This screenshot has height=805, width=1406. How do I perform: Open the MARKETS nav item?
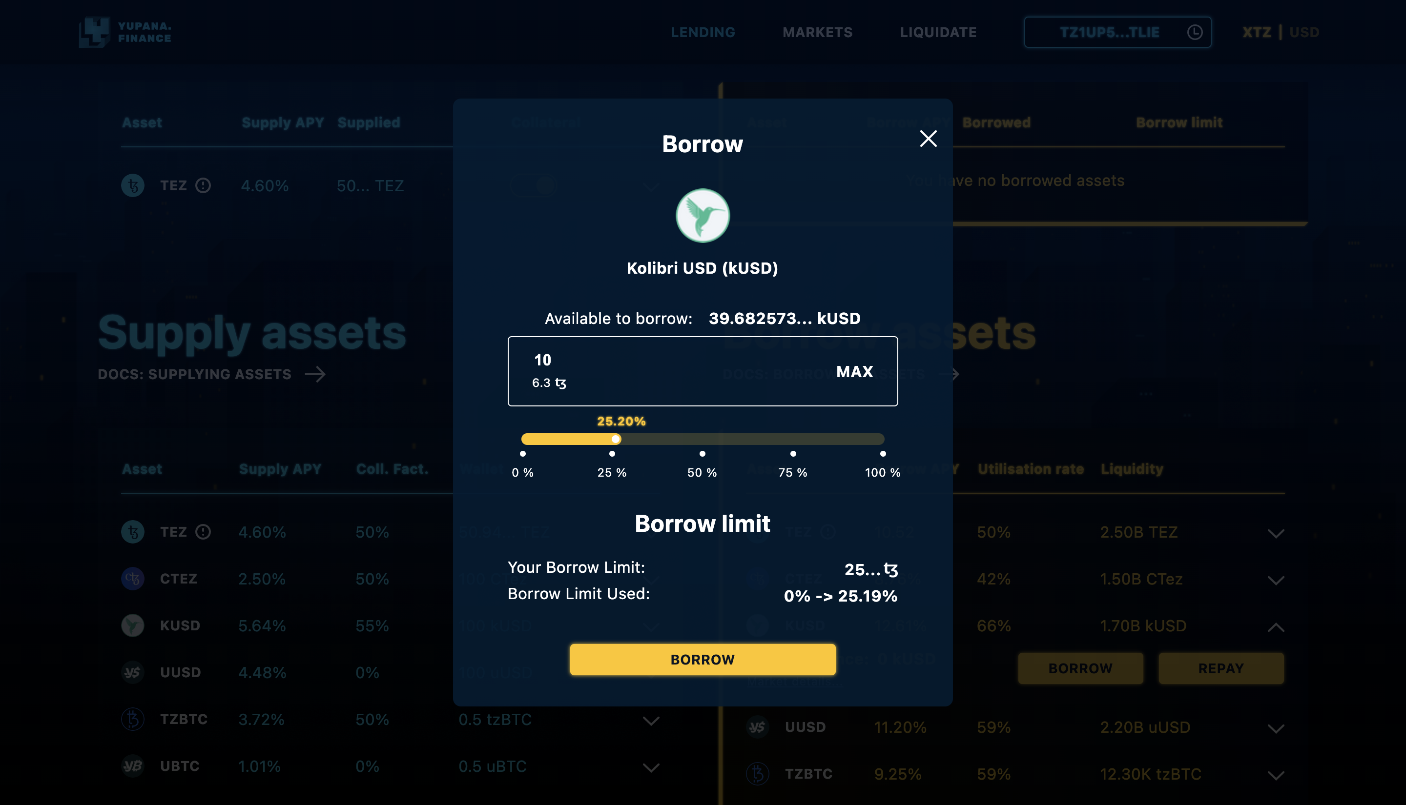818,32
